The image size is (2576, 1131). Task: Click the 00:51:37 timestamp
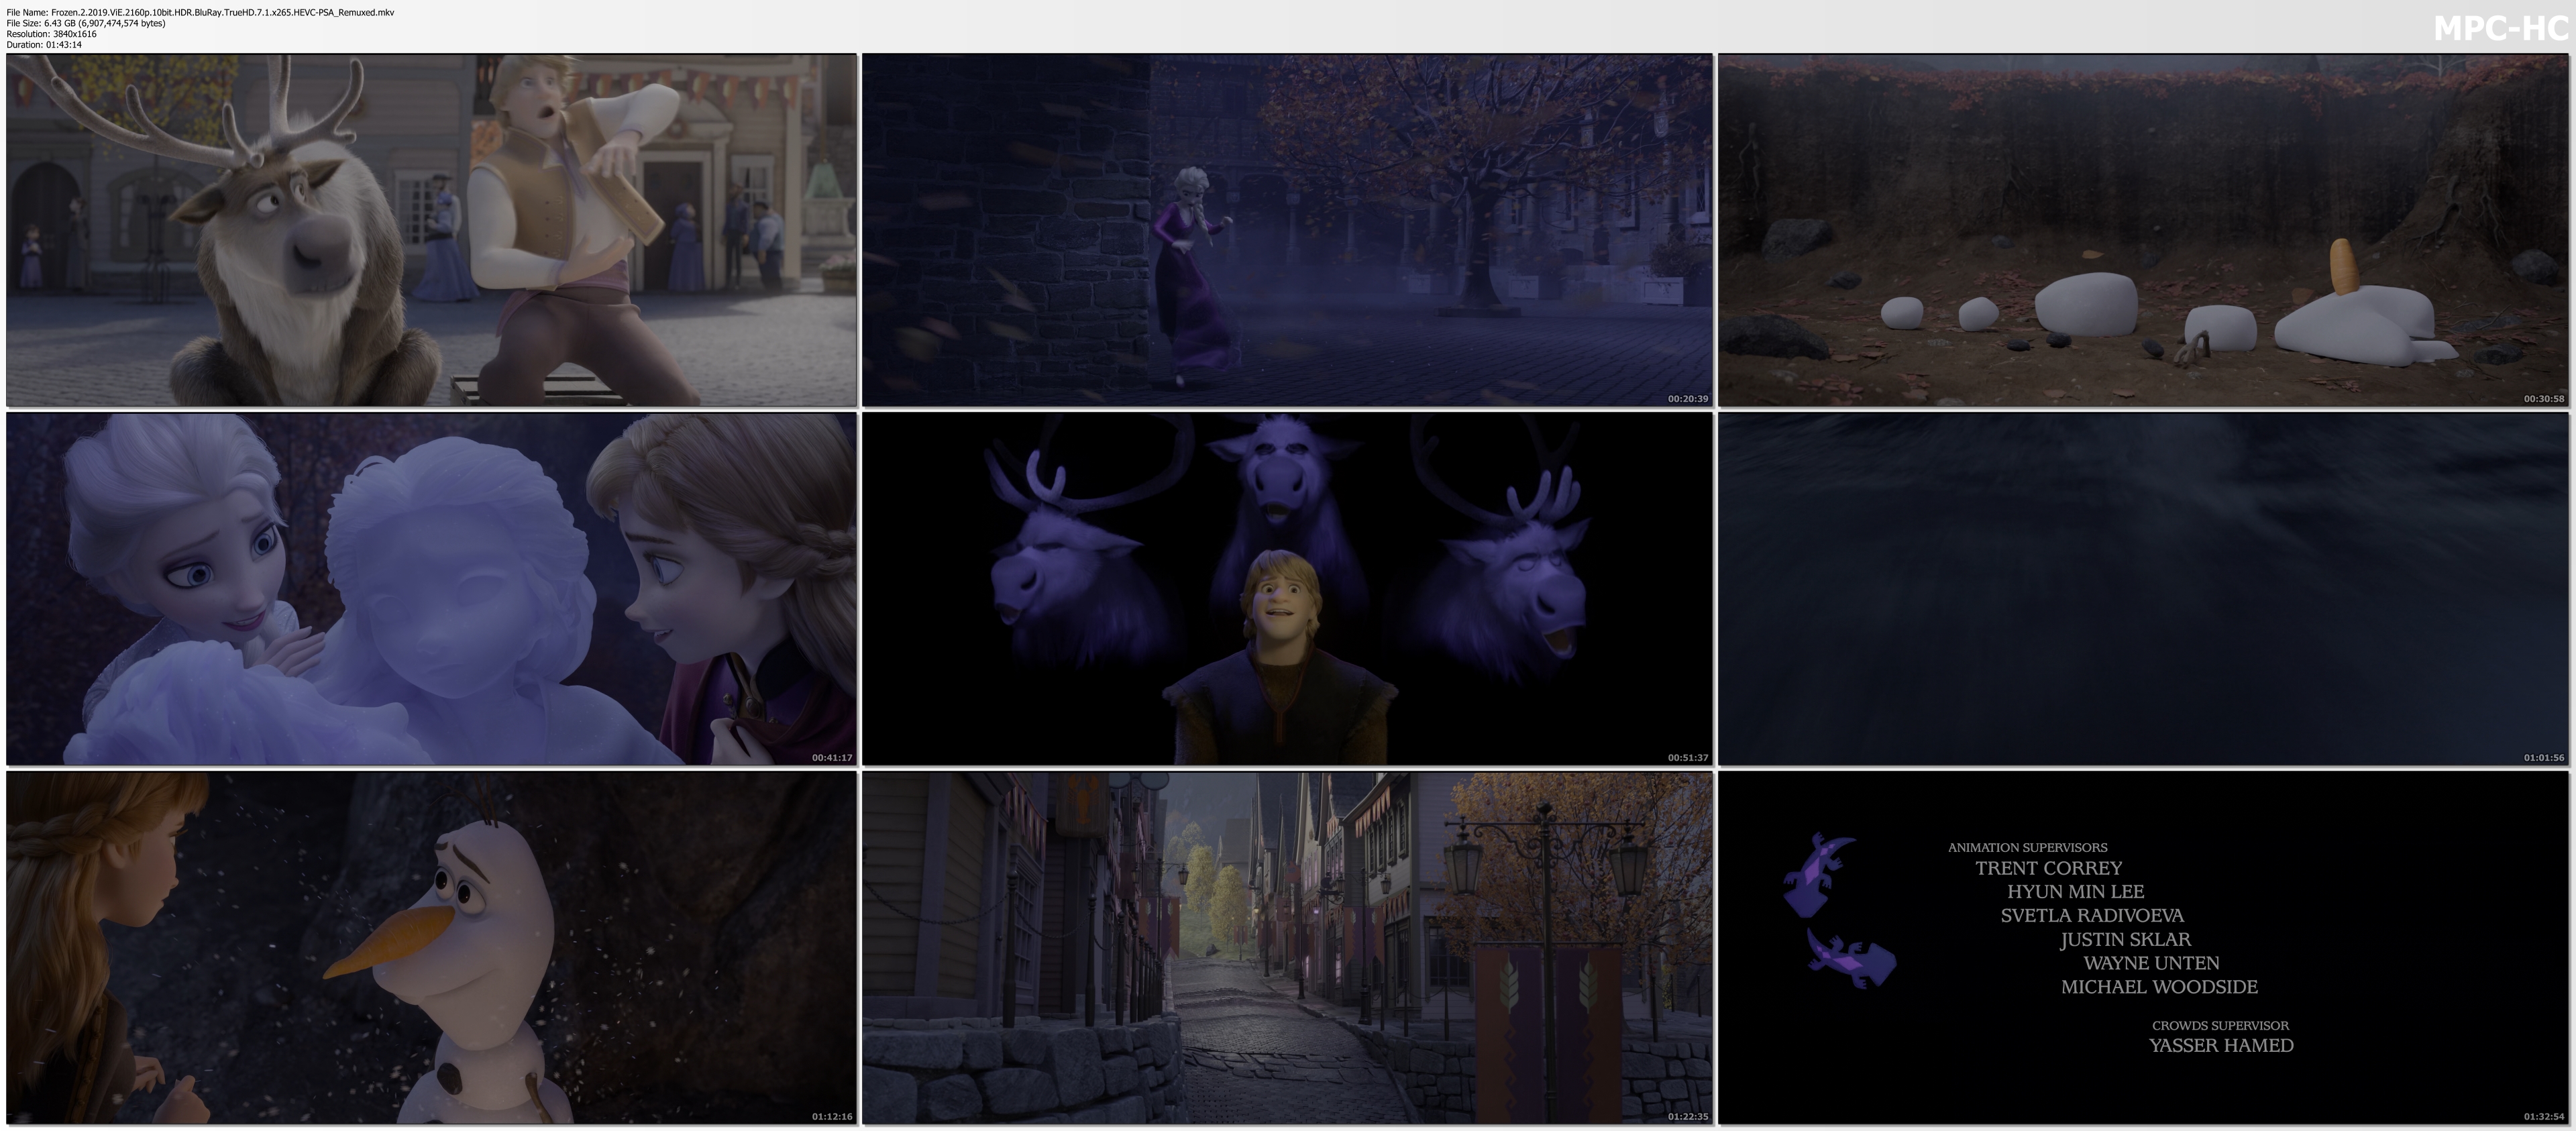coord(1688,758)
